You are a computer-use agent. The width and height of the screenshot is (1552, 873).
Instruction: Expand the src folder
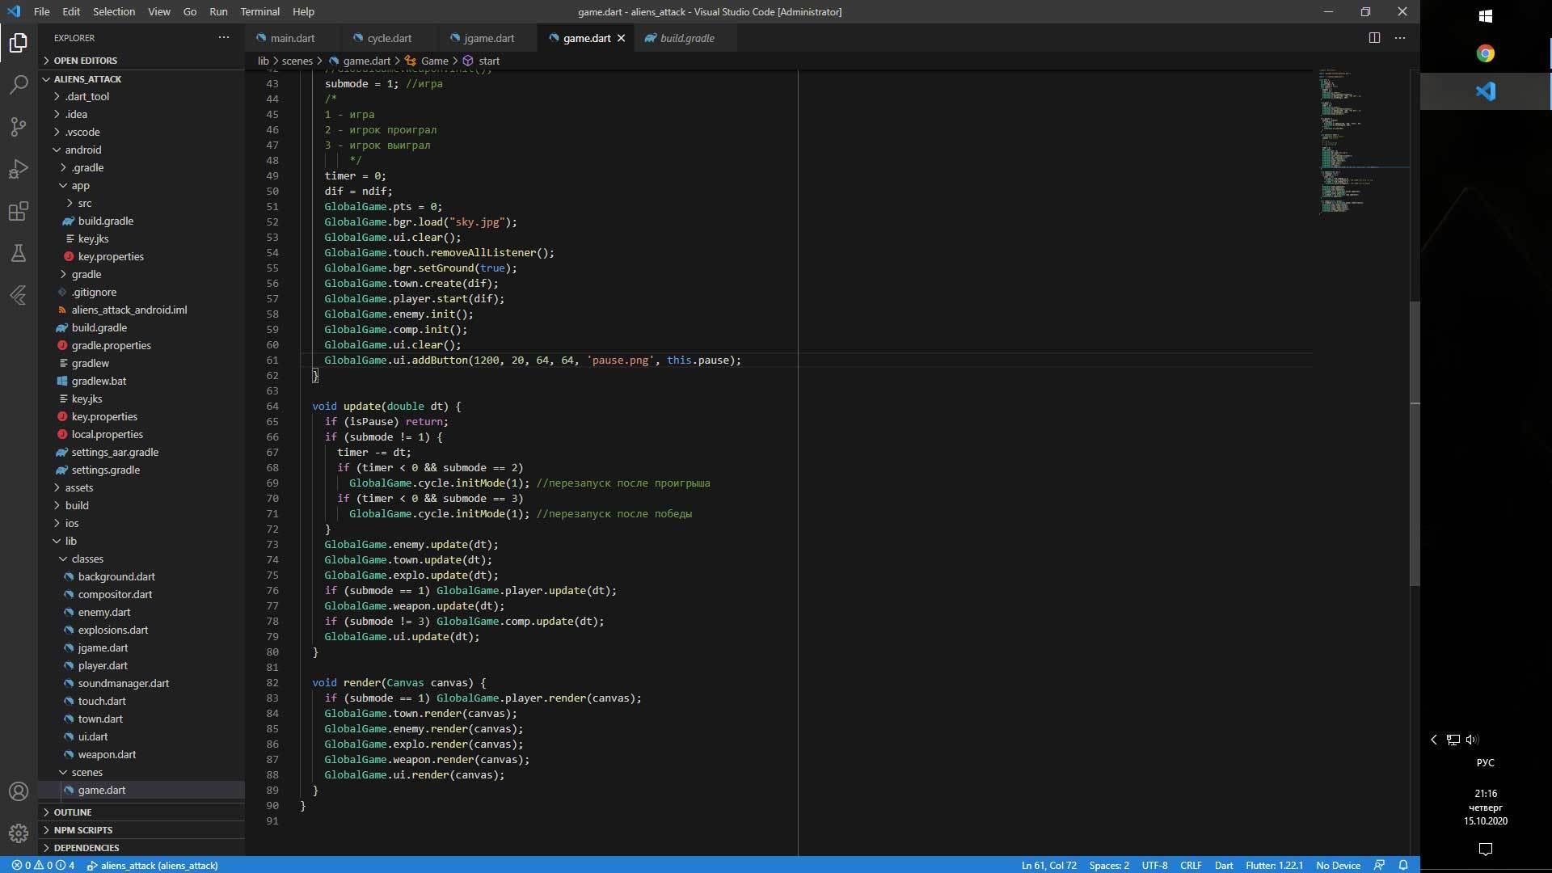(84, 203)
